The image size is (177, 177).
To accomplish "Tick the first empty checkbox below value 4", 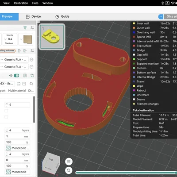I will (6, 111).
